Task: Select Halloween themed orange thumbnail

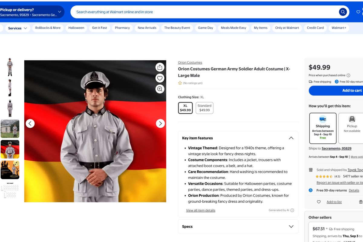Action: coord(10,170)
